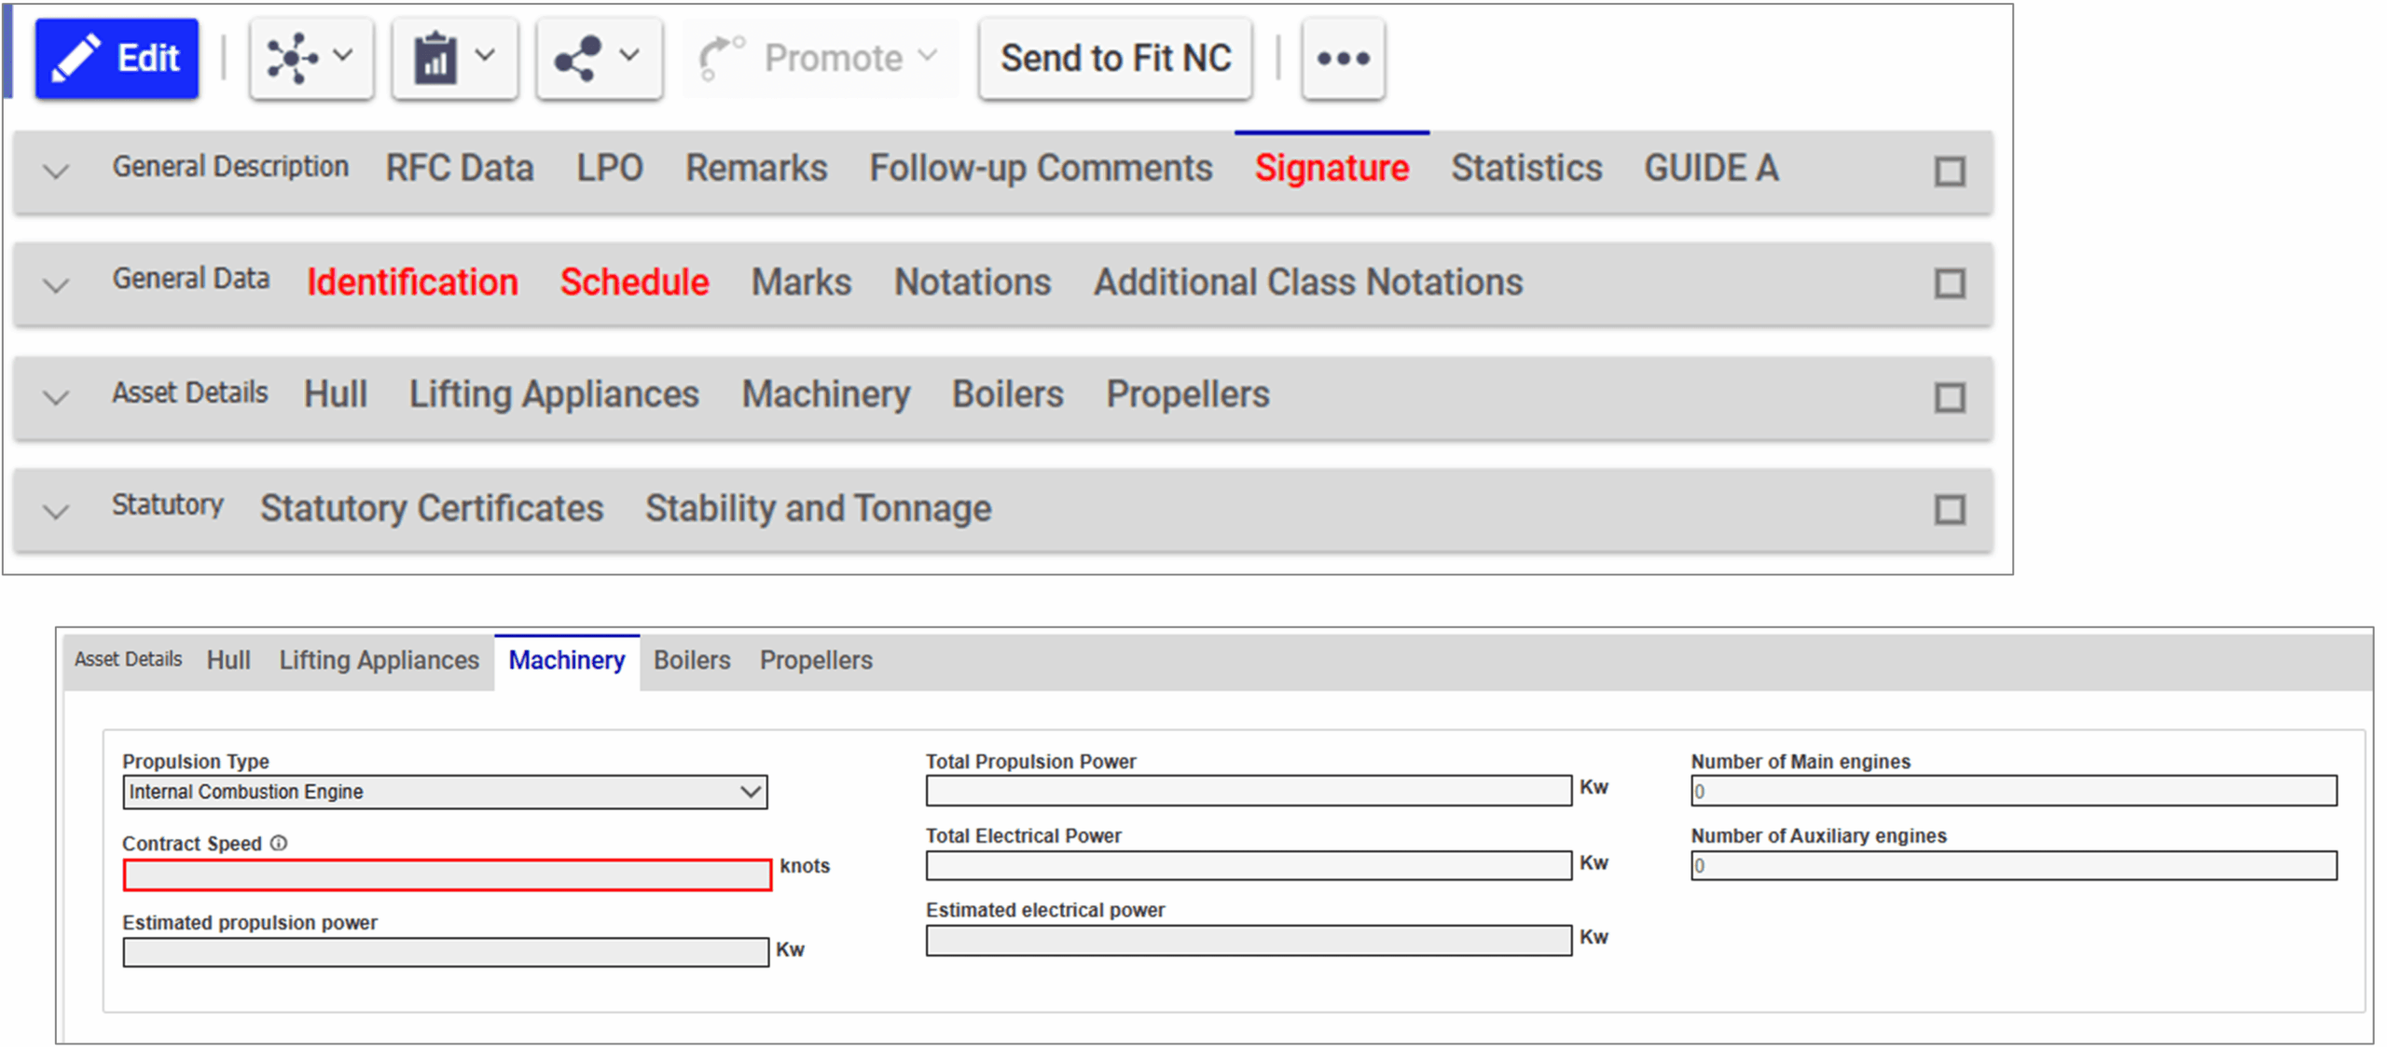Open the share icon menu
Screen dimensions: 2387x1047
tap(599, 58)
